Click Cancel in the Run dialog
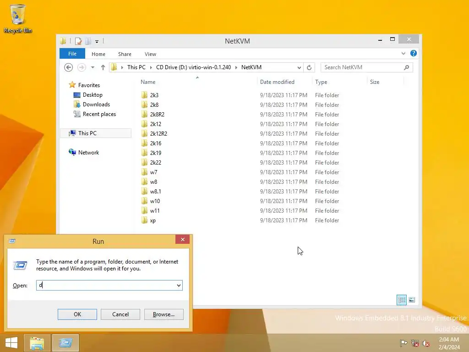This screenshot has height=352, width=469. (x=120, y=314)
